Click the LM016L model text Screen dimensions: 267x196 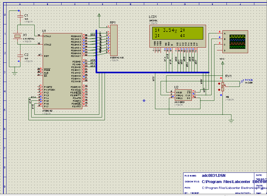tap(153, 20)
